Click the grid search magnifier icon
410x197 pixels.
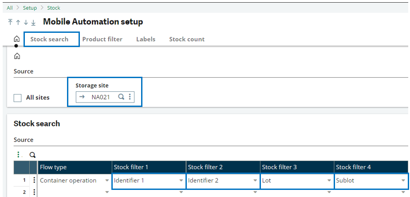click(32, 155)
